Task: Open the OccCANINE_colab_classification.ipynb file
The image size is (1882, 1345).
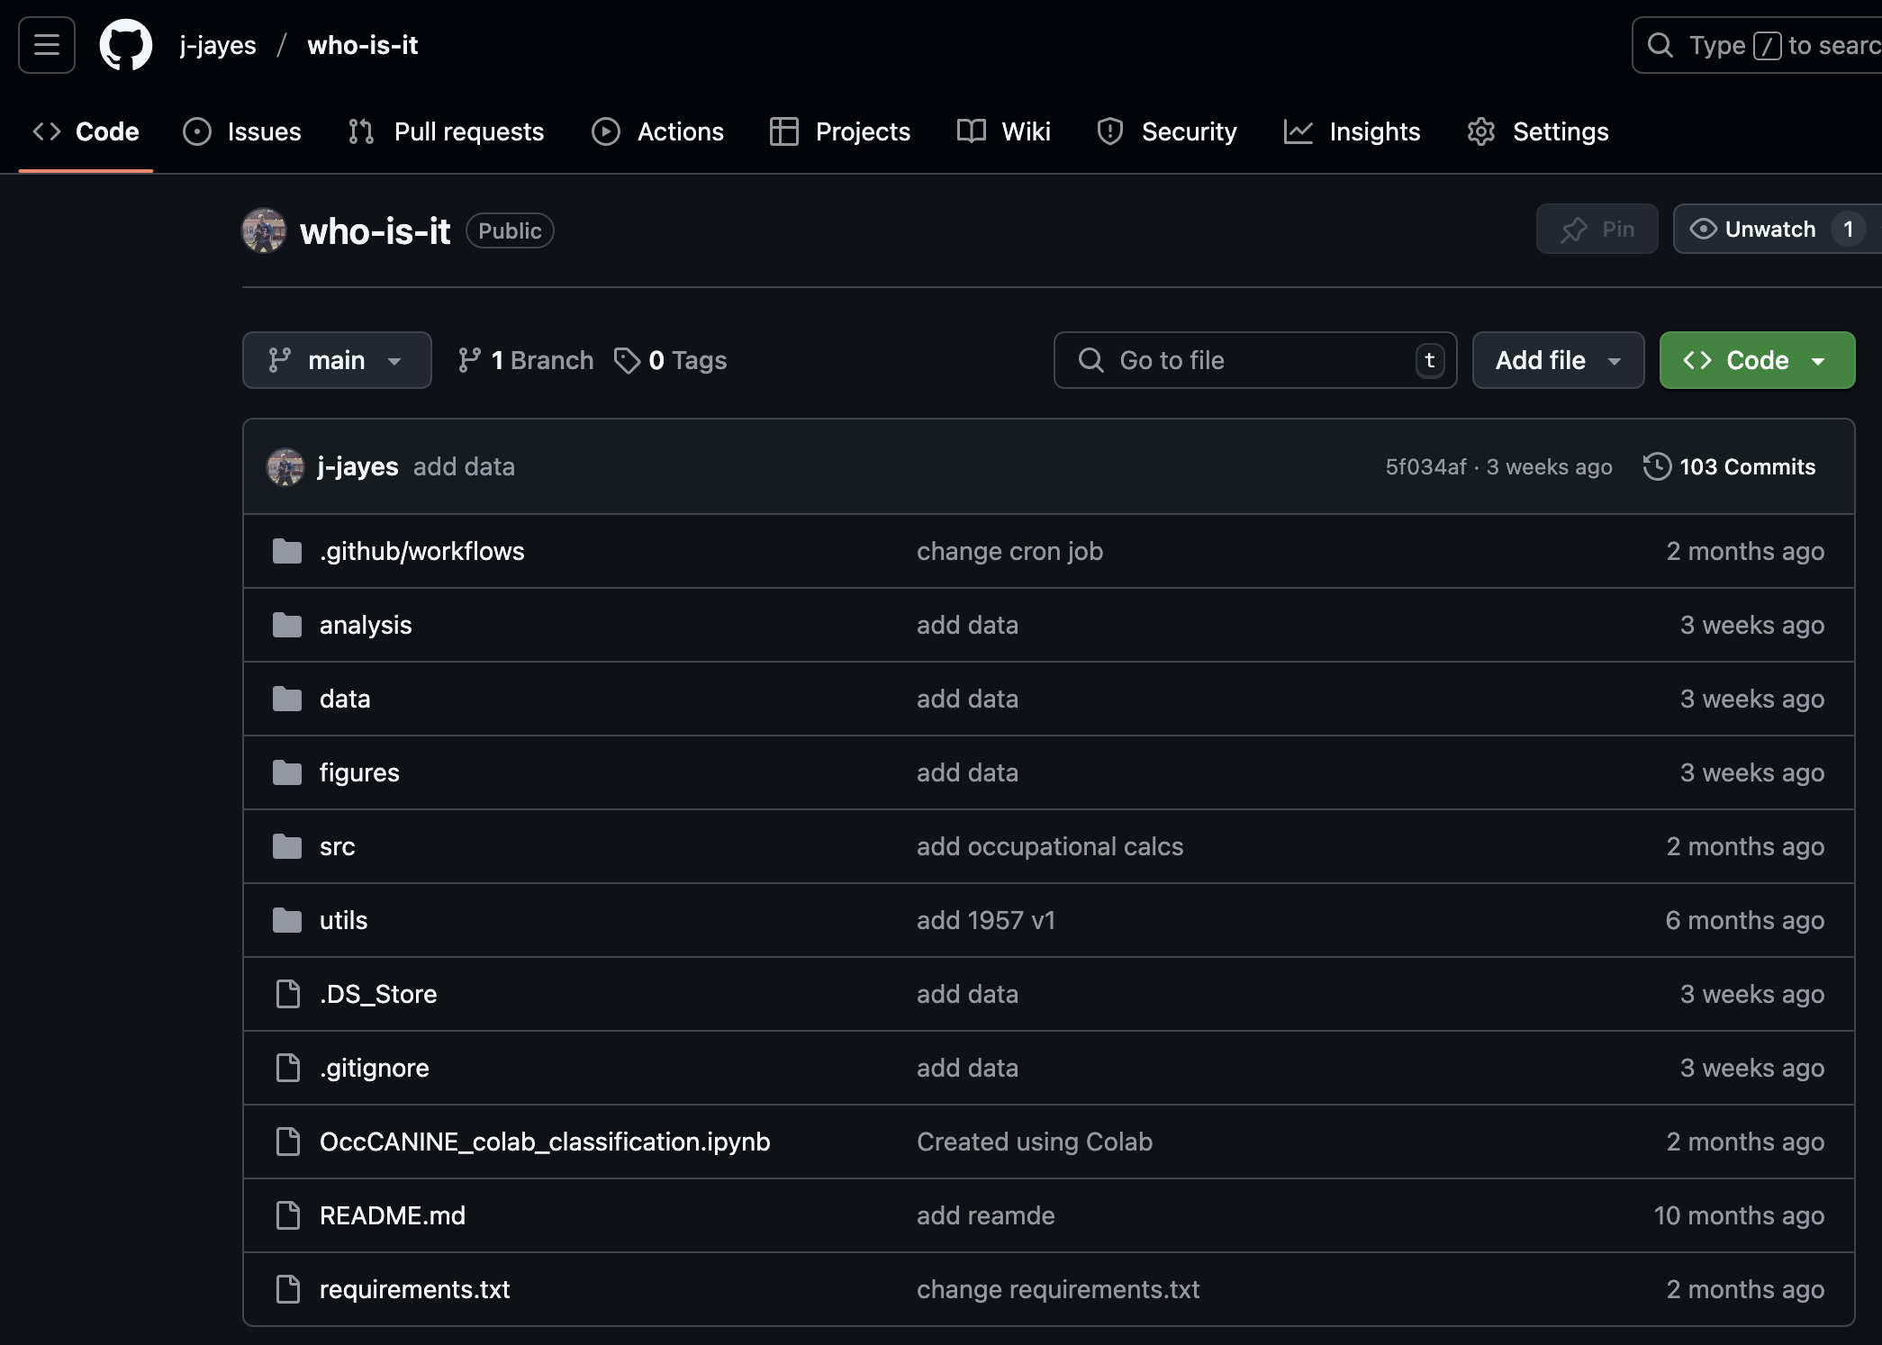Action: point(544,1142)
